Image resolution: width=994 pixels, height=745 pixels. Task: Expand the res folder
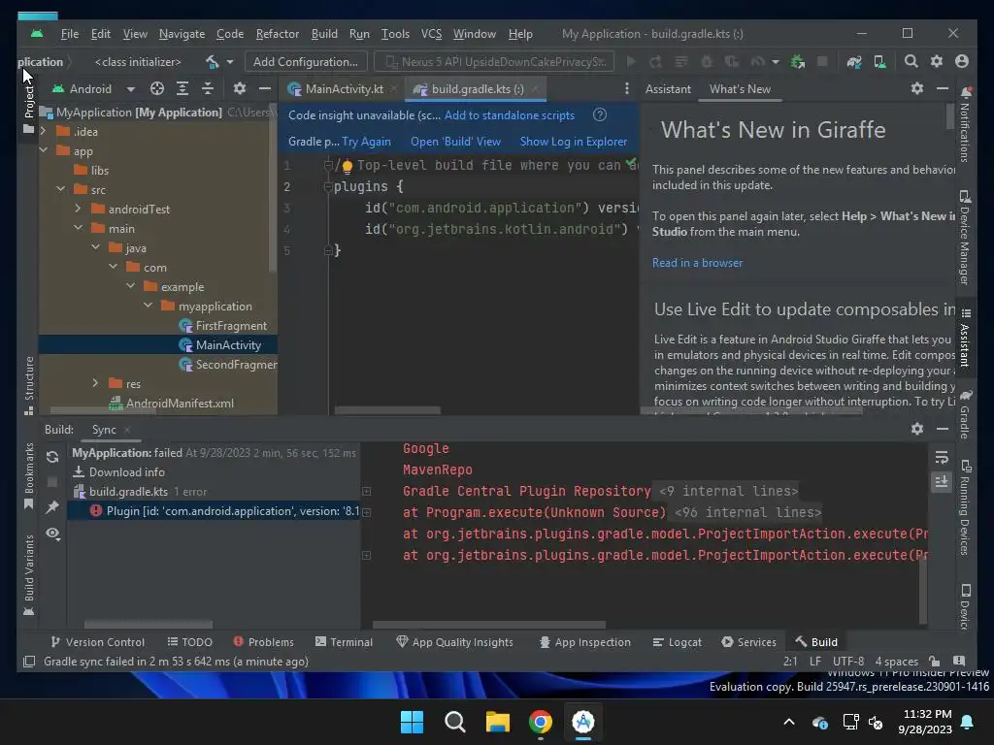click(x=96, y=383)
